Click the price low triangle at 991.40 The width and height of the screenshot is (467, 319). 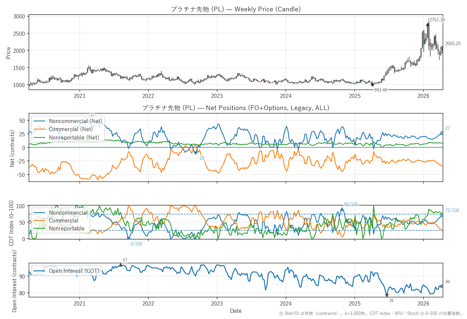(x=372, y=85)
